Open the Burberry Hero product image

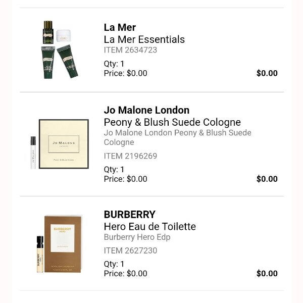(60, 244)
